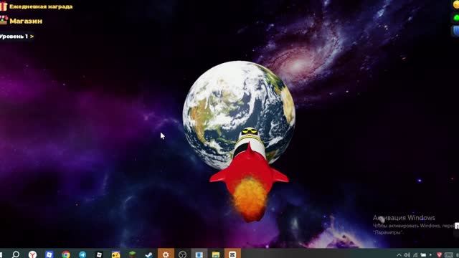Open File Explorer folder in taskbar
Viewport: 459px width, 258px height.
[x=216, y=254]
